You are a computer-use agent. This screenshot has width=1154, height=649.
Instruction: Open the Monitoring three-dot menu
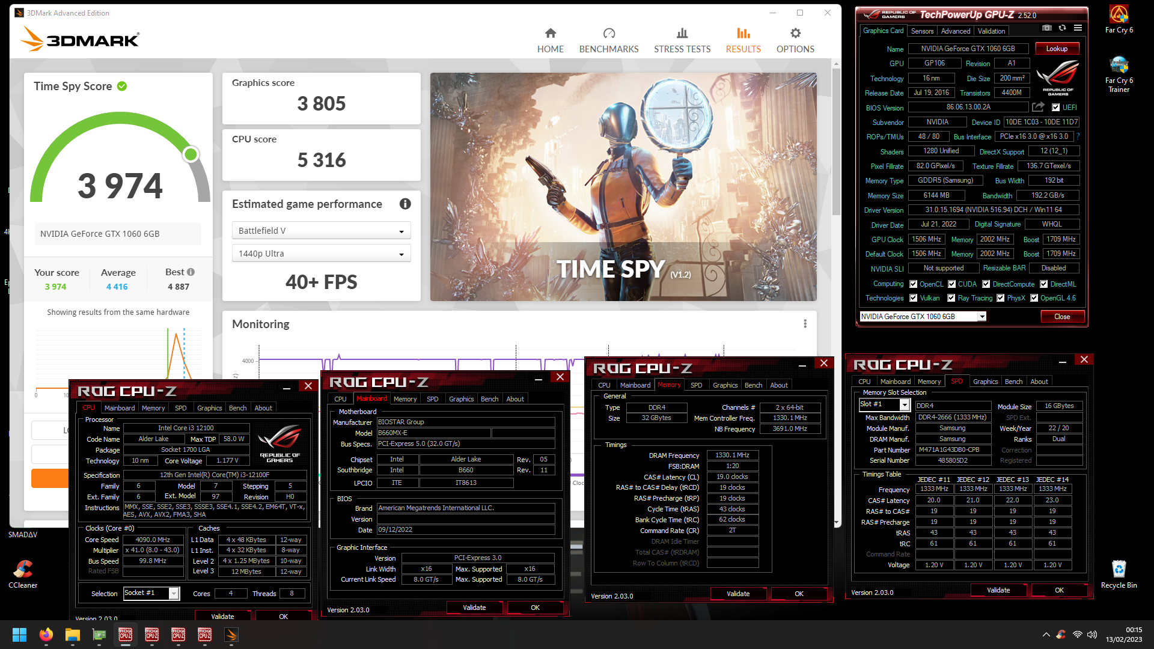click(x=805, y=324)
